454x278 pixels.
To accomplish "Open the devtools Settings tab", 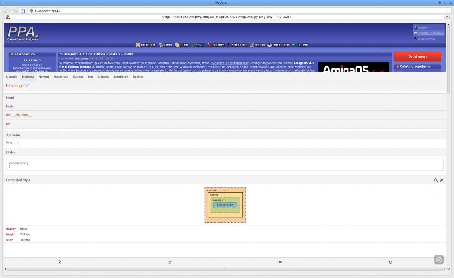I will point(138,77).
